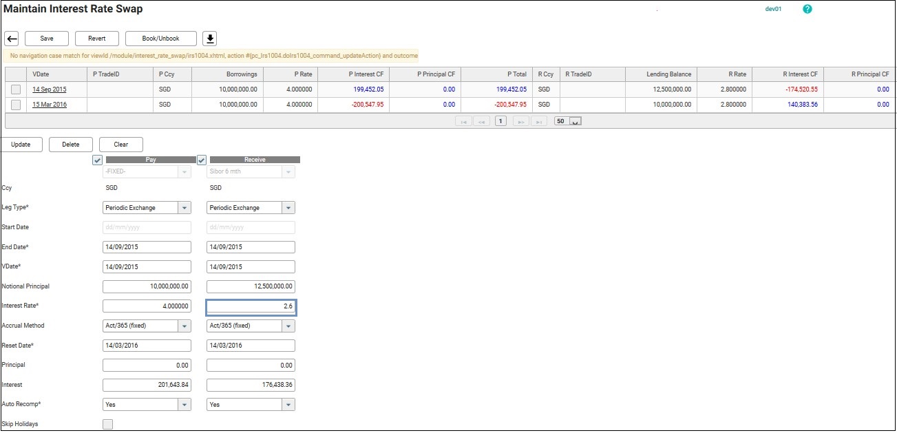Click the Pay Notional Principal field
This screenshot has width=897, height=433.
click(147, 286)
